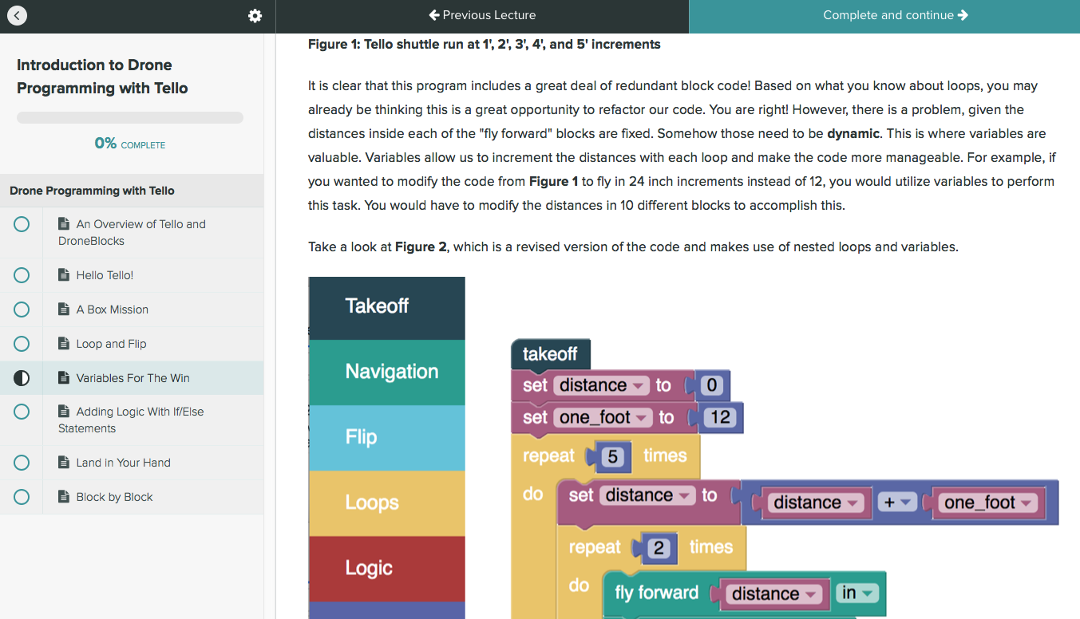1080x619 pixels.
Task: Click the Introduction to Drone Programming course title
Action: pyautogui.click(x=102, y=77)
